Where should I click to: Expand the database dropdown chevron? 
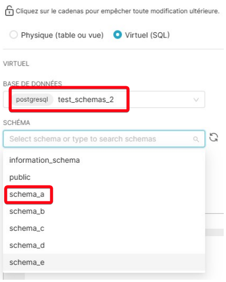coord(196,100)
